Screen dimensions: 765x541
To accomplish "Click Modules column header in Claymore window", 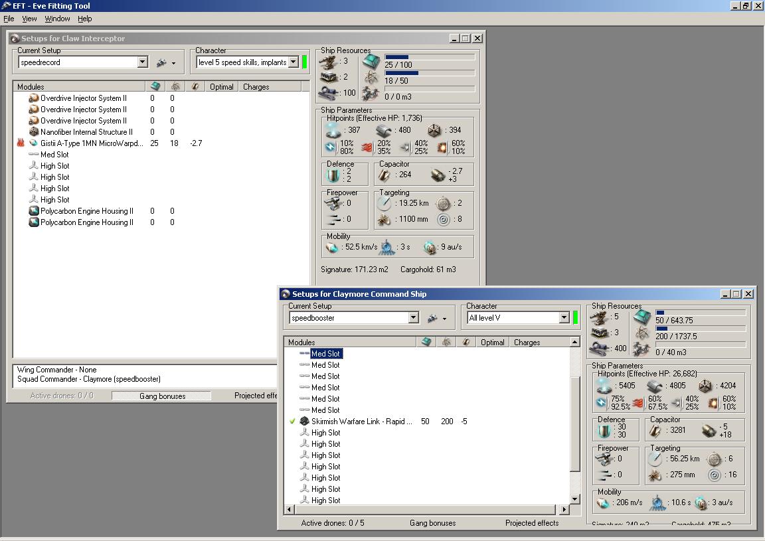I will tap(350, 342).
